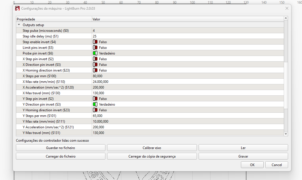302x180 pixels.
Task: Toggle Step enable invert ($4) switch
Action: coord(95,42)
